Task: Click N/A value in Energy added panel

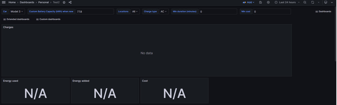Action: click(105, 93)
